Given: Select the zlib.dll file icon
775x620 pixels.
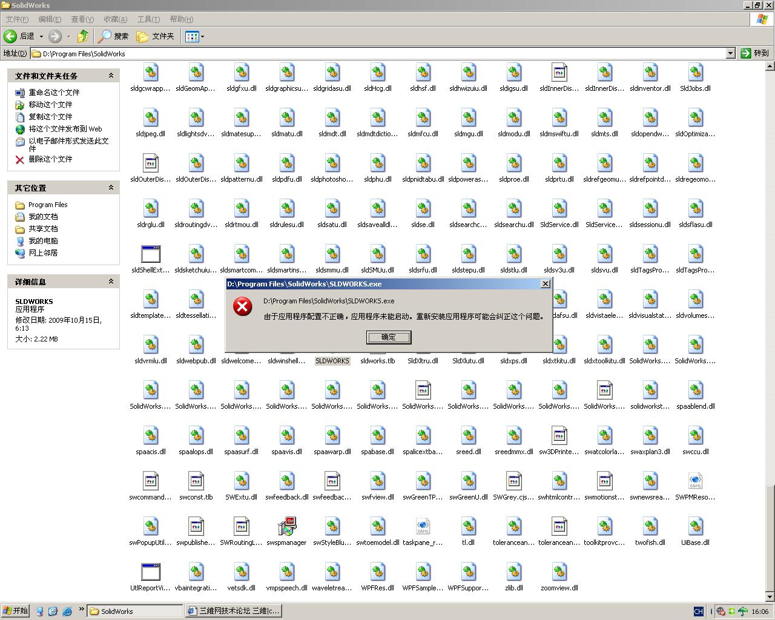Looking at the screenshot, I should pos(514,572).
